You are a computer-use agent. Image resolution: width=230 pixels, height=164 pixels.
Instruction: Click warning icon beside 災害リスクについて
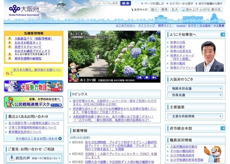(x=10, y=47)
